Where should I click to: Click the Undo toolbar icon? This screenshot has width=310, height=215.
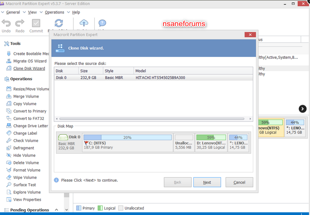click(x=6, y=23)
